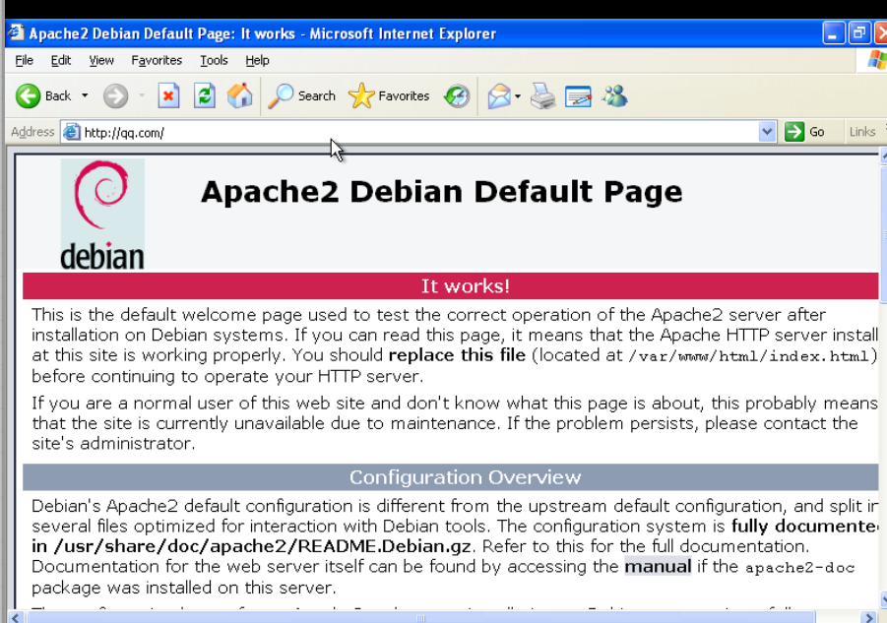Refresh the page with the green arrows icon
This screenshot has width=887, height=623.
(204, 96)
